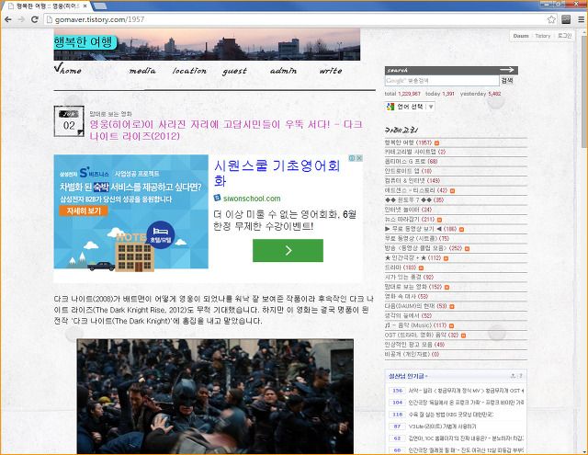Open the location menu item
Screen dimensions: 588x455
click(x=189, y=71)
